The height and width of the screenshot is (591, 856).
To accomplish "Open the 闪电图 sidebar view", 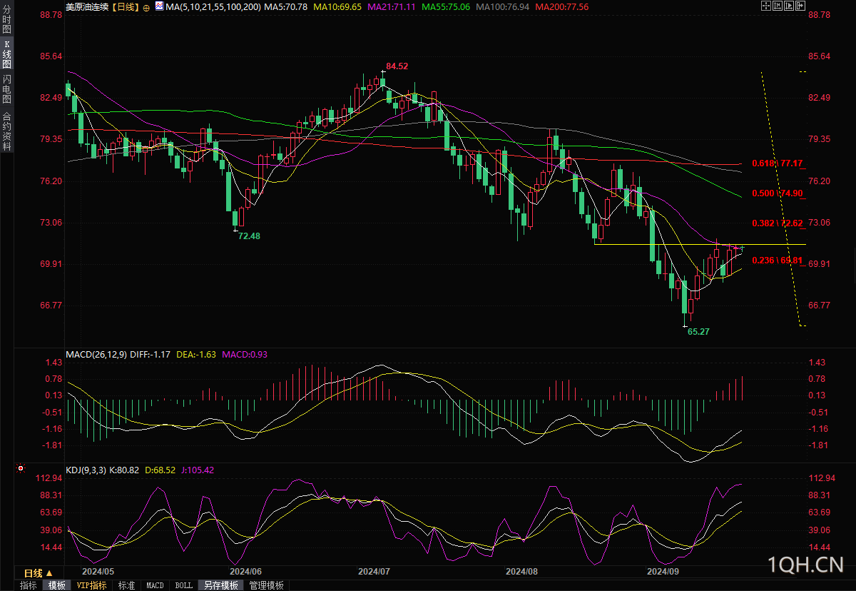I will [6, 89].
